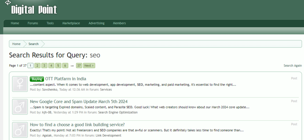Screen dimensions: 304x140
Task: Open Agalak's male avatar icon
Action: 20,130
